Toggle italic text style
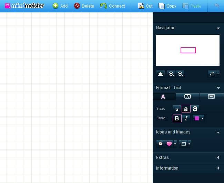Screen dimensions: 224x183 186,118
